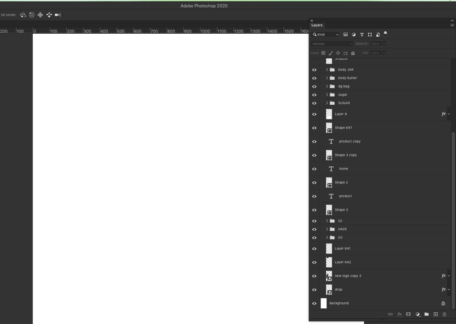This screenshot has width=456, height=324.
Task: Click the Create new group folder icon
Action: pyautogui.click(x=427, y=314)
